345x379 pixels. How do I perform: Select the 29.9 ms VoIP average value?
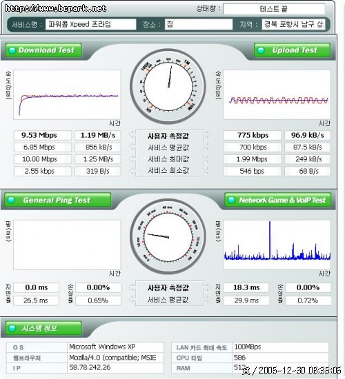click(x=246, y=300)
